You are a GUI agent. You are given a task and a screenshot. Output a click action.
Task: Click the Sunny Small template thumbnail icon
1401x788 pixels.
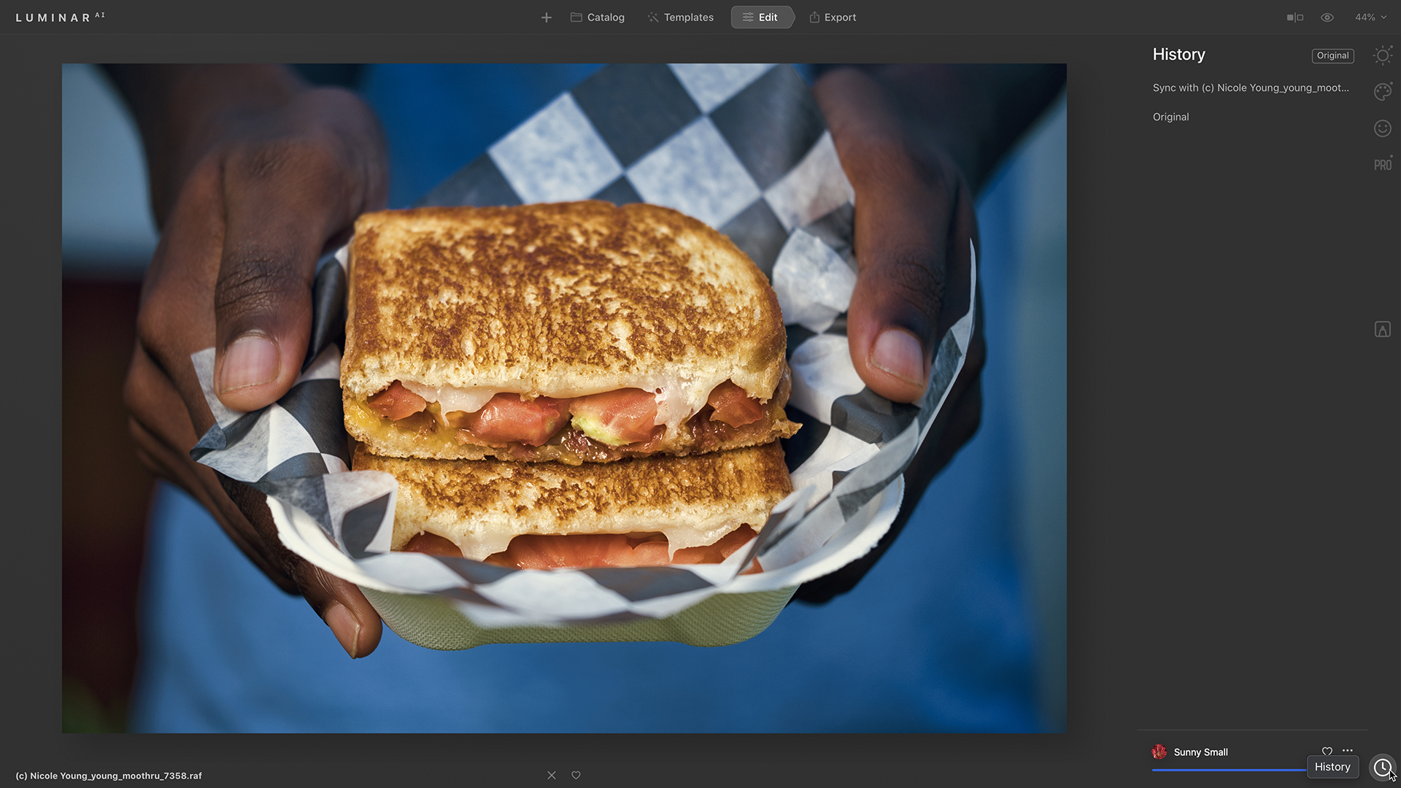tap(1159, 752)
